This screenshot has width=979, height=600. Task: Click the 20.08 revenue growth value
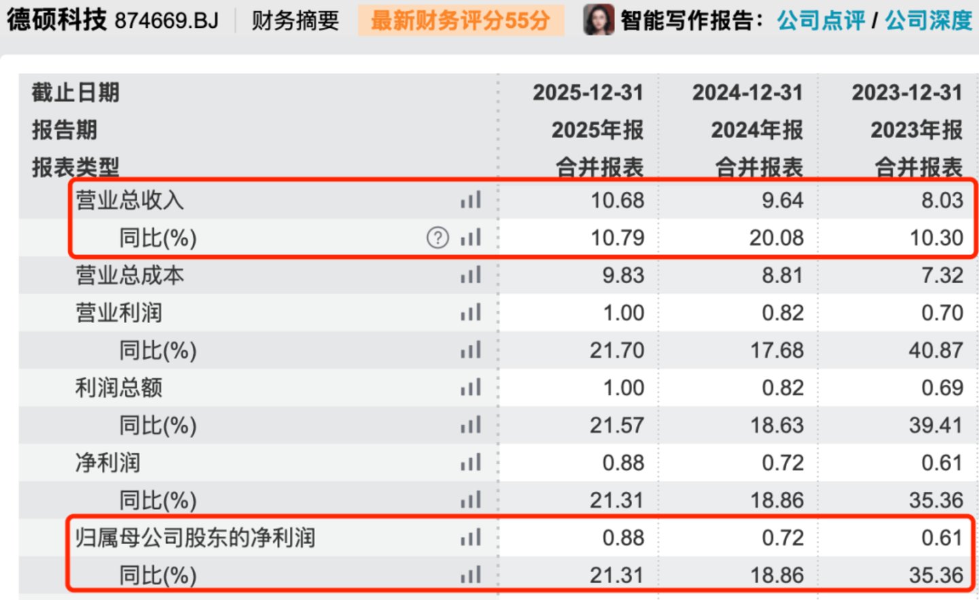pyautogui.click(x=776, y=237)
